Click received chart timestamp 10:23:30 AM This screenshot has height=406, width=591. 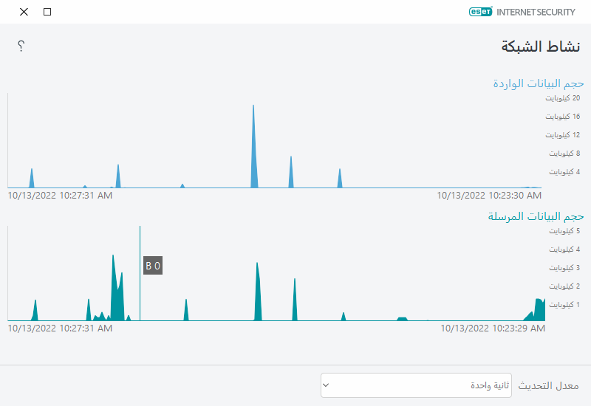click(x=489, y=196)
